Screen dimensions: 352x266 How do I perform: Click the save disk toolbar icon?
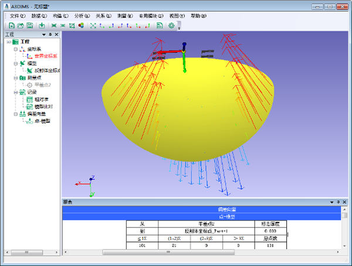[x=30, y=26]
